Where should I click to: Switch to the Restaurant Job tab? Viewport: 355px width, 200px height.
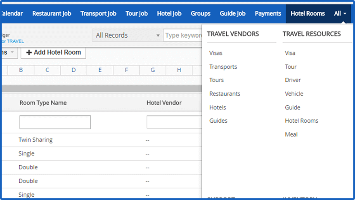coord(52,14)
